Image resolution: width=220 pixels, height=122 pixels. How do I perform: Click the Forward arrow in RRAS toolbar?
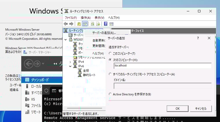[71, 24]
